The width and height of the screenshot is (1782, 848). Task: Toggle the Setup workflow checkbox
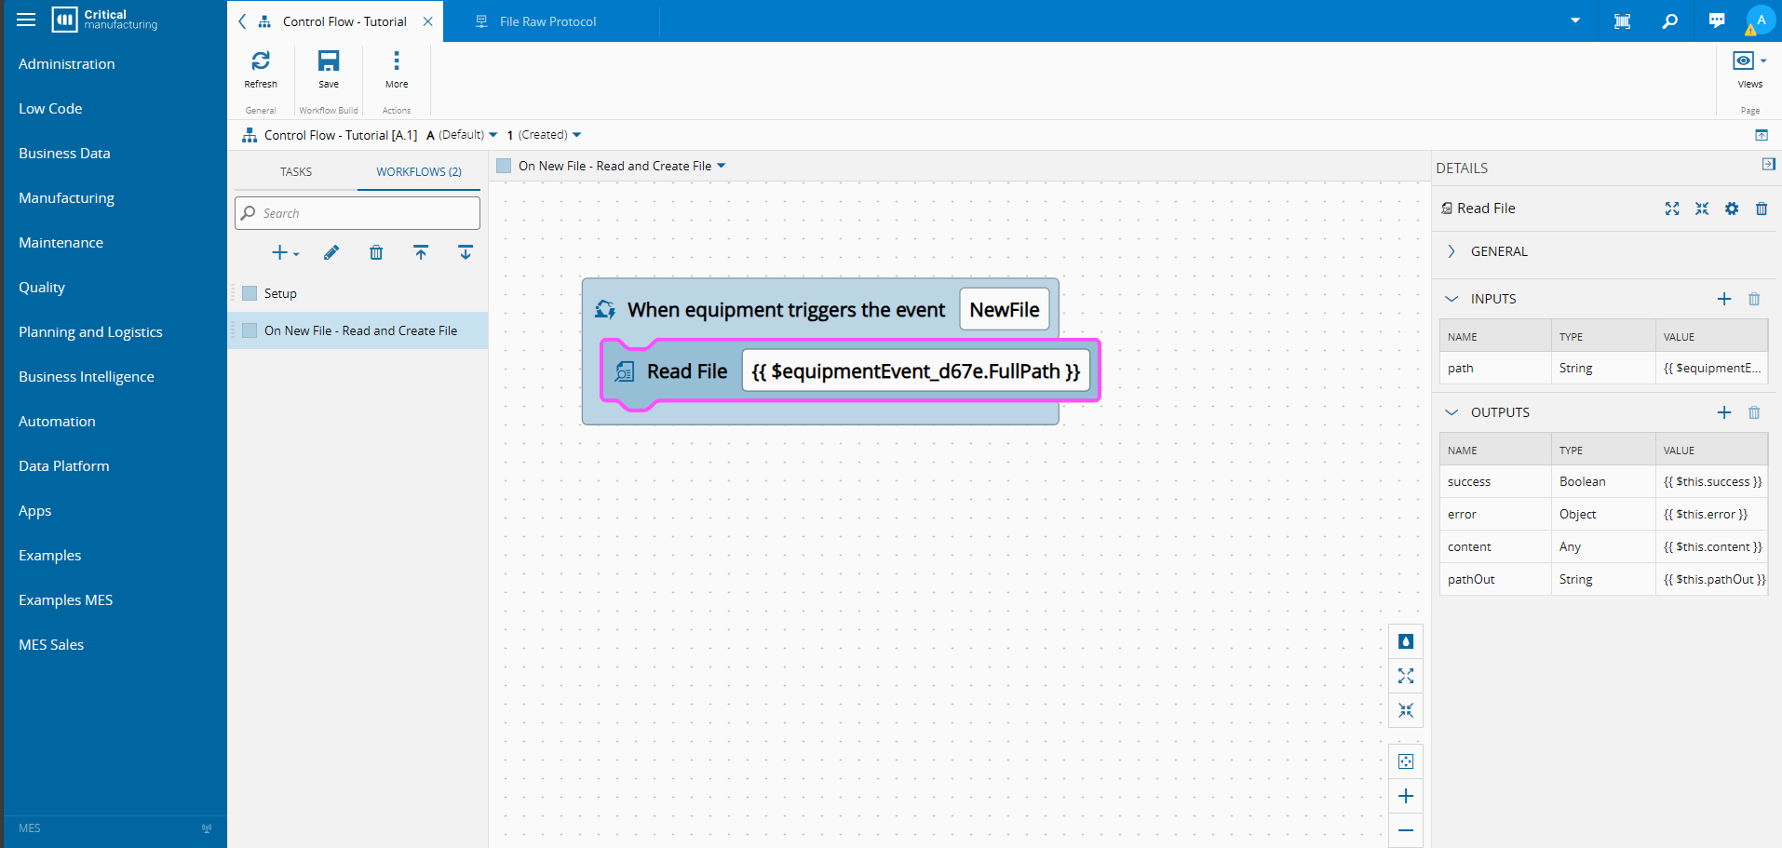(250, 293)
